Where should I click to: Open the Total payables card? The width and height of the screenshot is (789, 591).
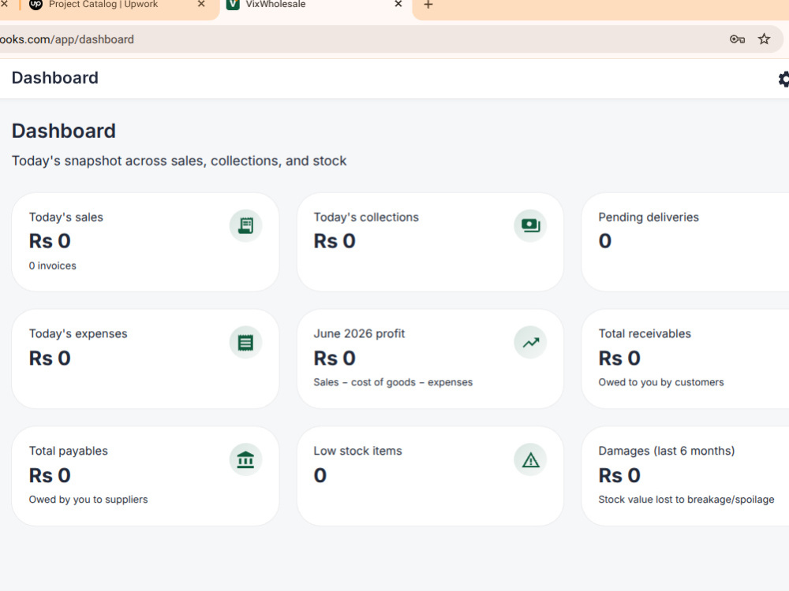(145, 476)
